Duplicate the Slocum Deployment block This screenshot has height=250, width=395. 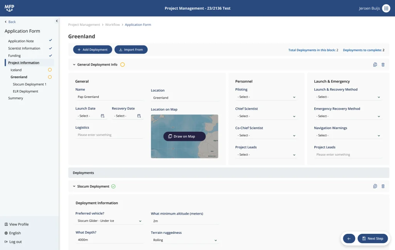[x=375, y=186]
